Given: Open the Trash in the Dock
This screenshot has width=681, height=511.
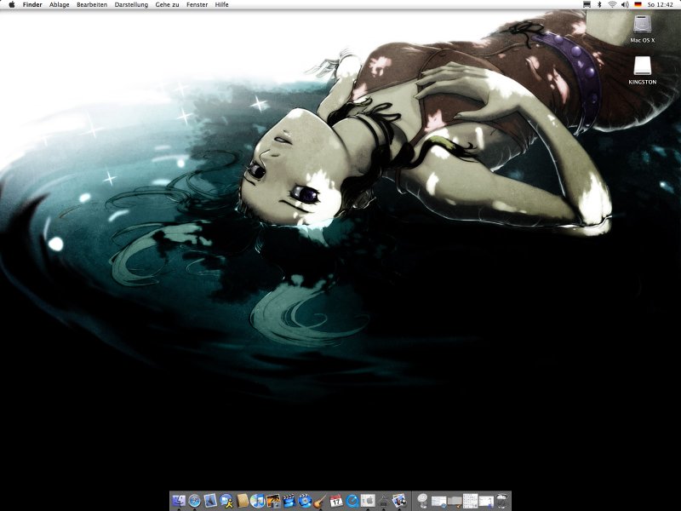Looking at the screenshot, I should pos(503,501).
